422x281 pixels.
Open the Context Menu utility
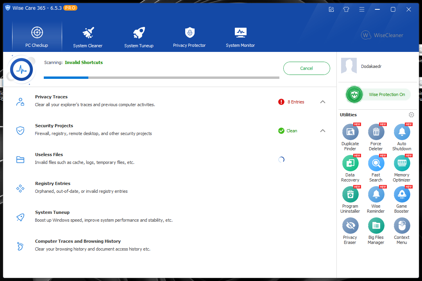click(x=402, y=231)
